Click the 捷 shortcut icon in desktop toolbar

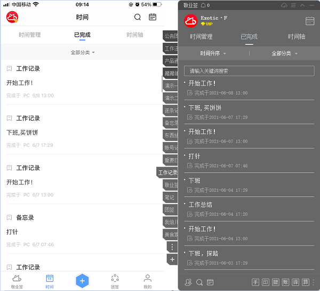(275, 282)
